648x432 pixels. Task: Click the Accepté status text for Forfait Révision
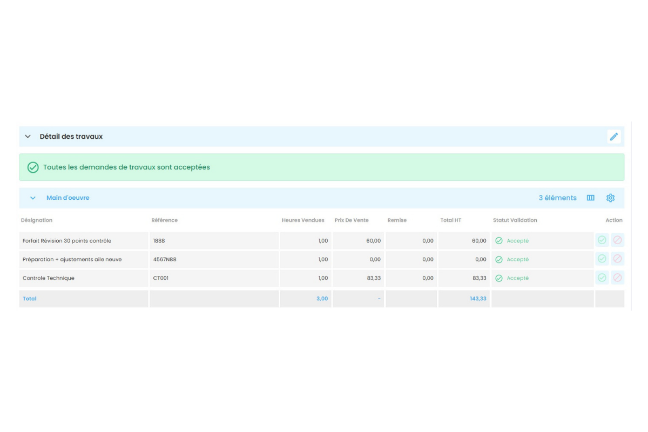518,241
